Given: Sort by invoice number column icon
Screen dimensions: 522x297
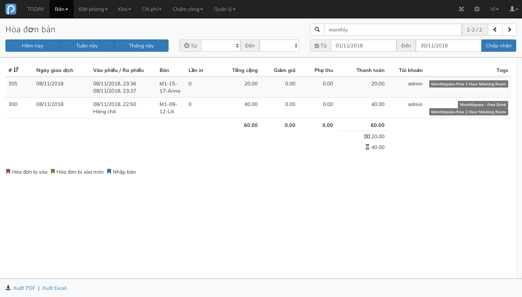Looking at the screenshot, I should coord(16,70).
